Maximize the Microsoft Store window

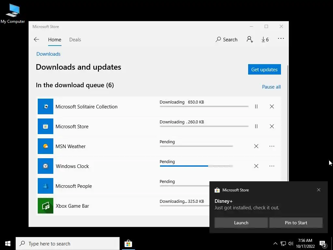coord(266,27)
